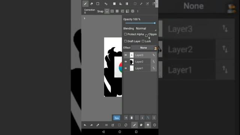This screenshot has height=135, width=240.
Task: Select the rectangular selection tool
Action: (135, 4)
